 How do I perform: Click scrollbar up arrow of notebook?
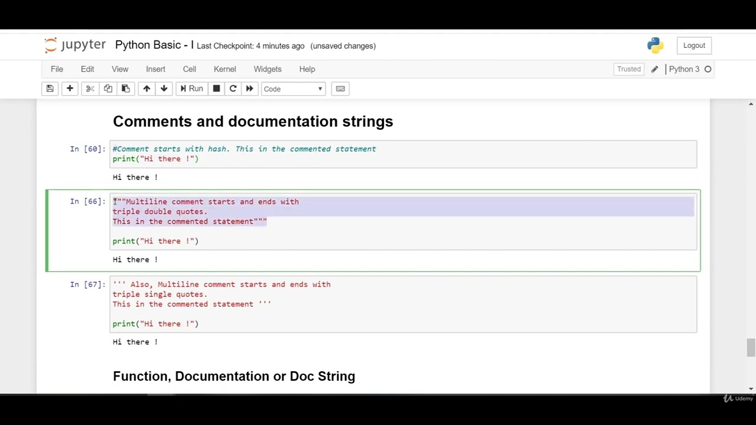coord(751,104)
